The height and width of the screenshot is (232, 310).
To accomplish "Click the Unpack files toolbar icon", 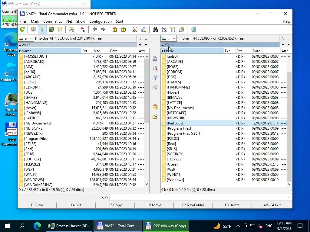I will pyautogui.click(x=124, y=29).
